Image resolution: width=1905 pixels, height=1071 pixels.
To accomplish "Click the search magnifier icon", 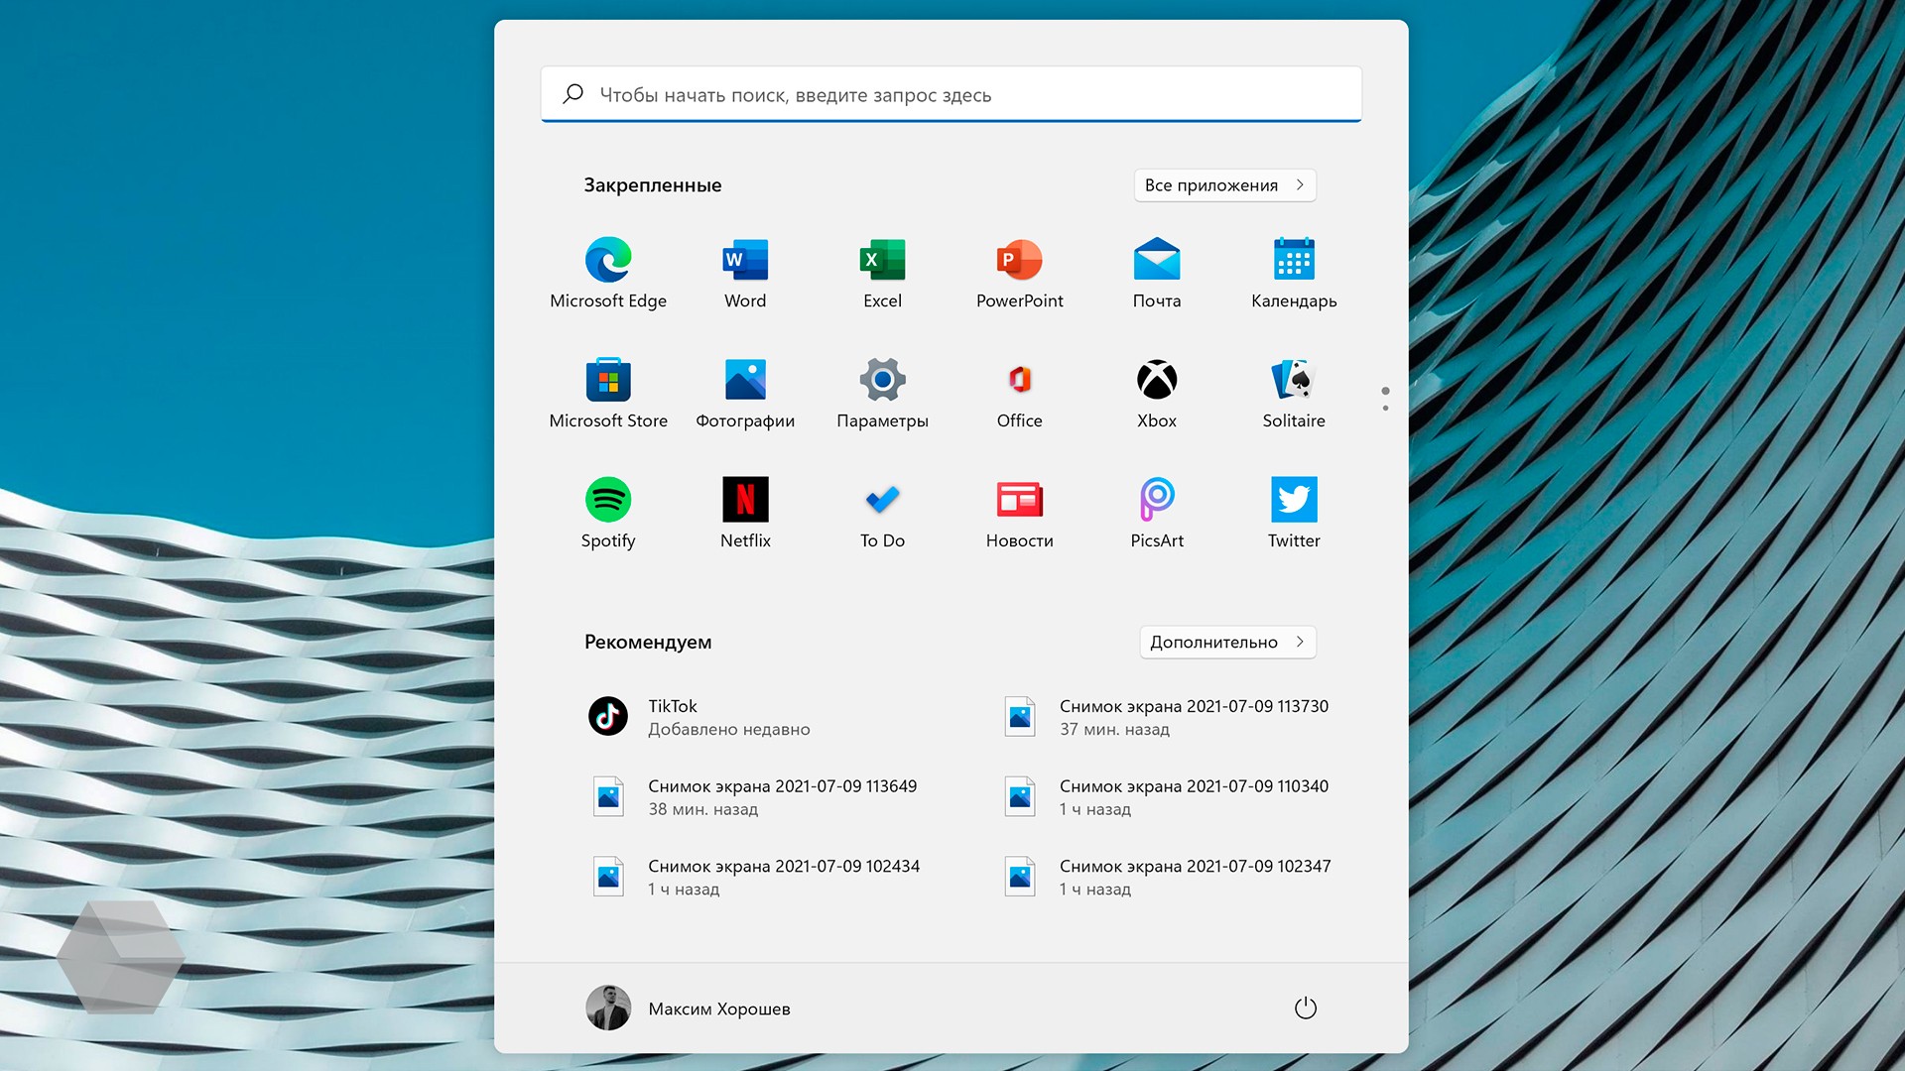I will (x=572, y=94).
